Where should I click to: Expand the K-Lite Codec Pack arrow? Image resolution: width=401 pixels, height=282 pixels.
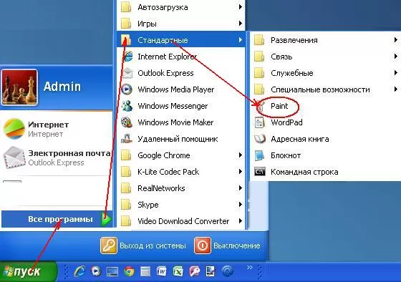[x=240, y=172]
